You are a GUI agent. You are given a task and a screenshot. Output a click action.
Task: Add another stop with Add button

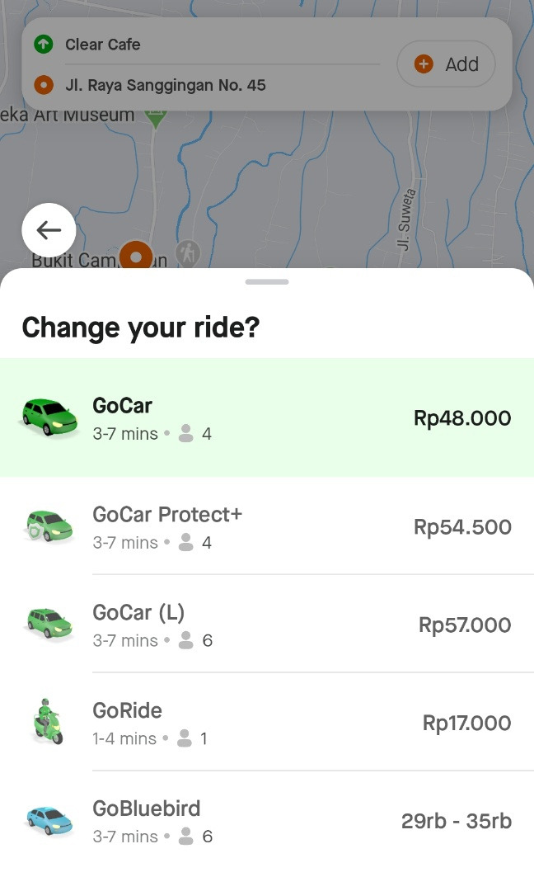click(446, 64)
